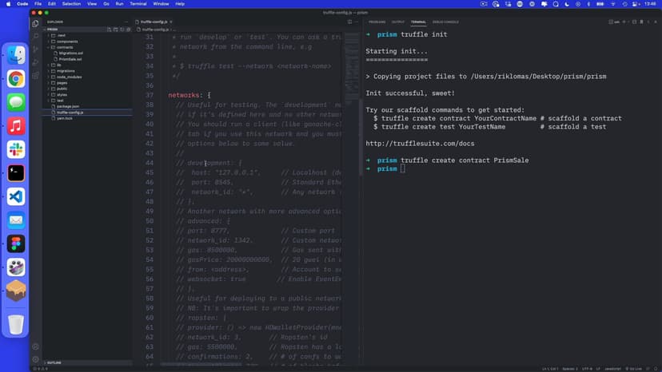Image resolution: width=662 pixels, height=372 pixels.
Task: Open Google Chrome from the dock
Action: (x=16, y=78)
